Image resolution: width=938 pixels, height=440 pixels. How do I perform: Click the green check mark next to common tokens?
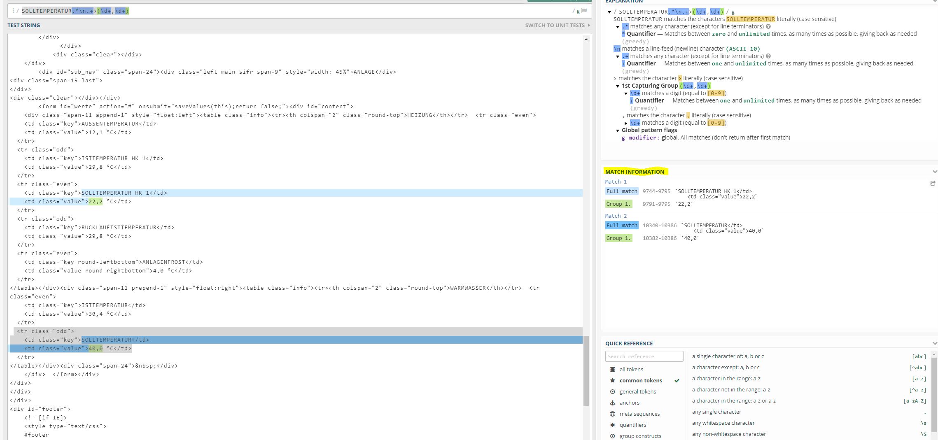pos(677,380)
